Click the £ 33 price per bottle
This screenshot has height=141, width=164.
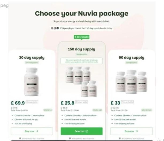pyautogui.click(x=115, y=103)
